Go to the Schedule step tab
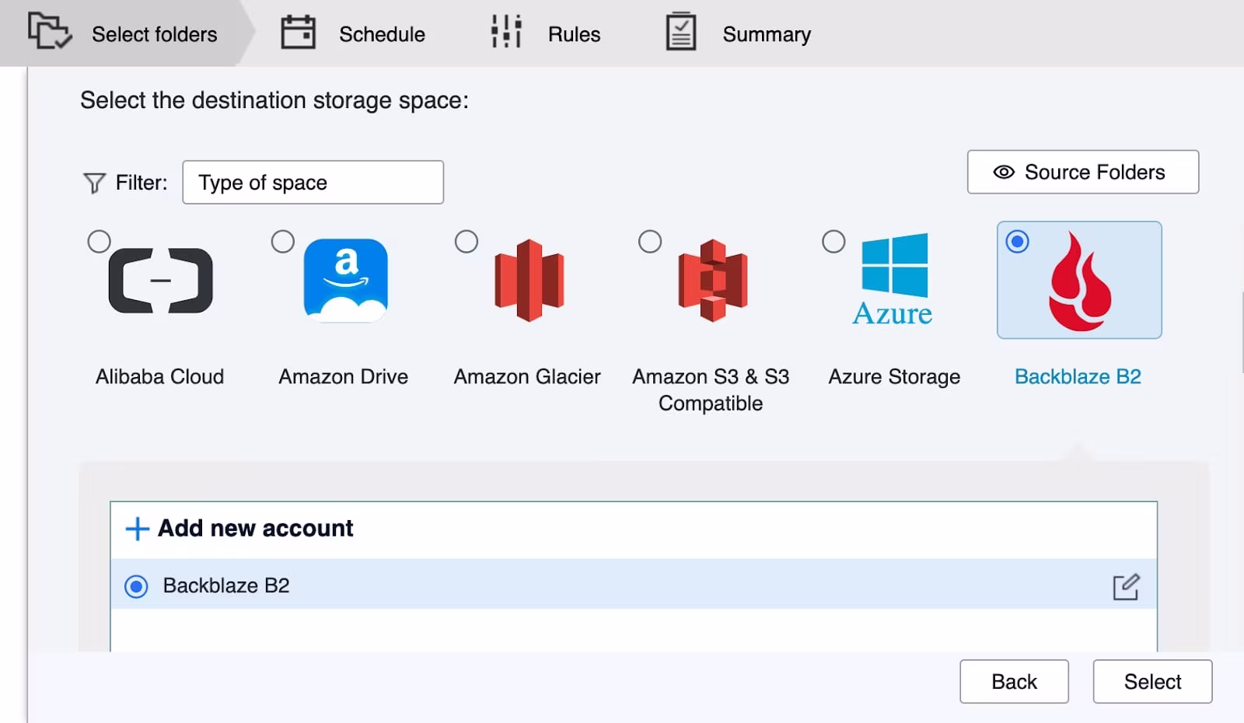 coord(353,34)
